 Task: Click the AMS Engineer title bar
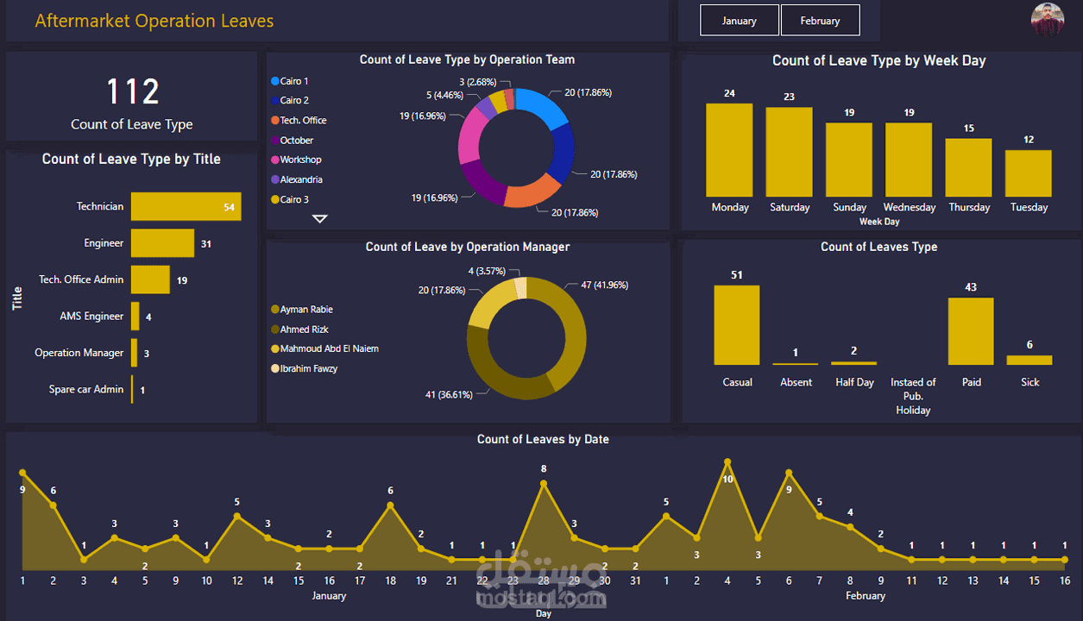point(135,317)
